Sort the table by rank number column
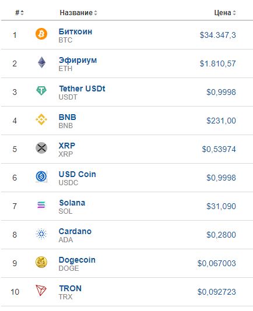The width and height of the screenshot is (253, 311). coord(19,13)
